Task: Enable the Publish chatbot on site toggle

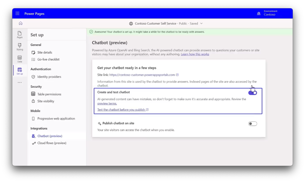Action: 252,124
